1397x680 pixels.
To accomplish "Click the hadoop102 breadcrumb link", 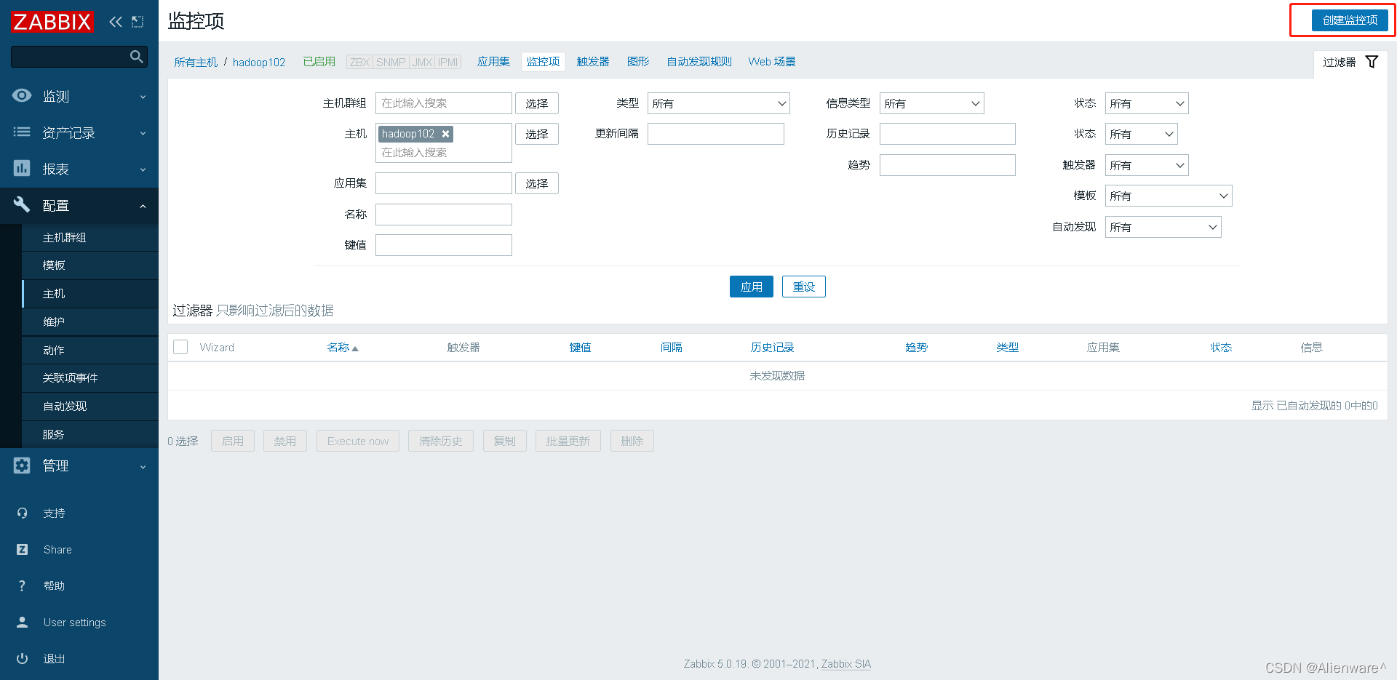I will tap(259, 63).
